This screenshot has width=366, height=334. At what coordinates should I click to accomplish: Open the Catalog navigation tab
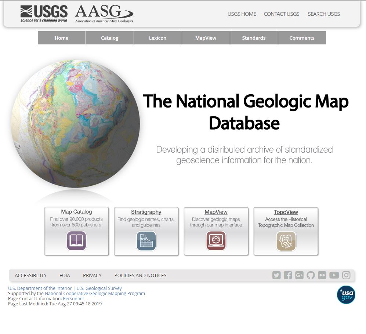[x=109, y=38]
